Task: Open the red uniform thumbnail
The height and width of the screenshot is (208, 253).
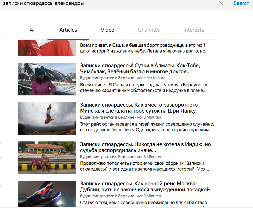Action: (x=47, y=48)
